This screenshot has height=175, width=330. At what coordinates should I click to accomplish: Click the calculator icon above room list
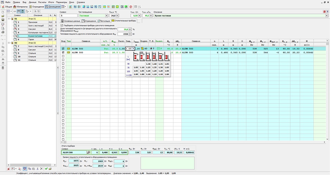click(23, 11)
